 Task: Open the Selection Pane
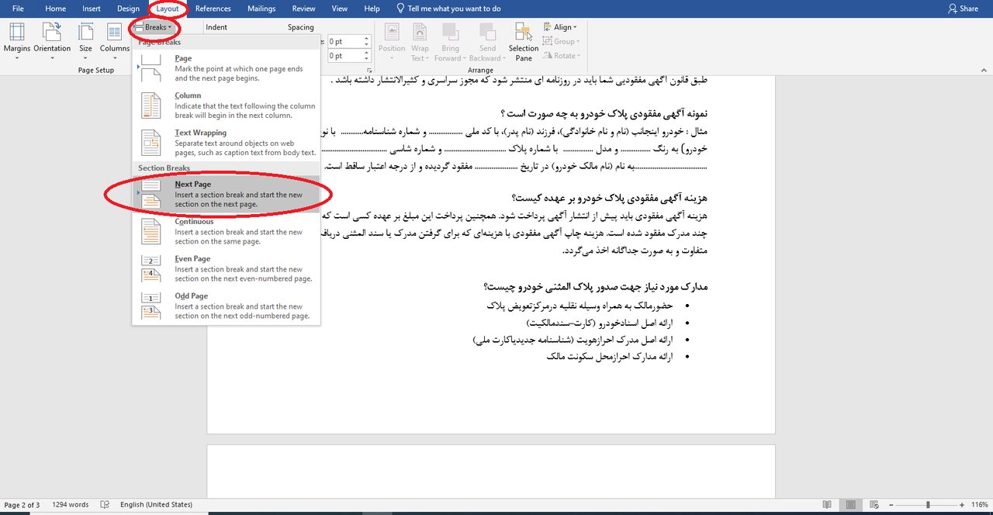coord(524,42)
